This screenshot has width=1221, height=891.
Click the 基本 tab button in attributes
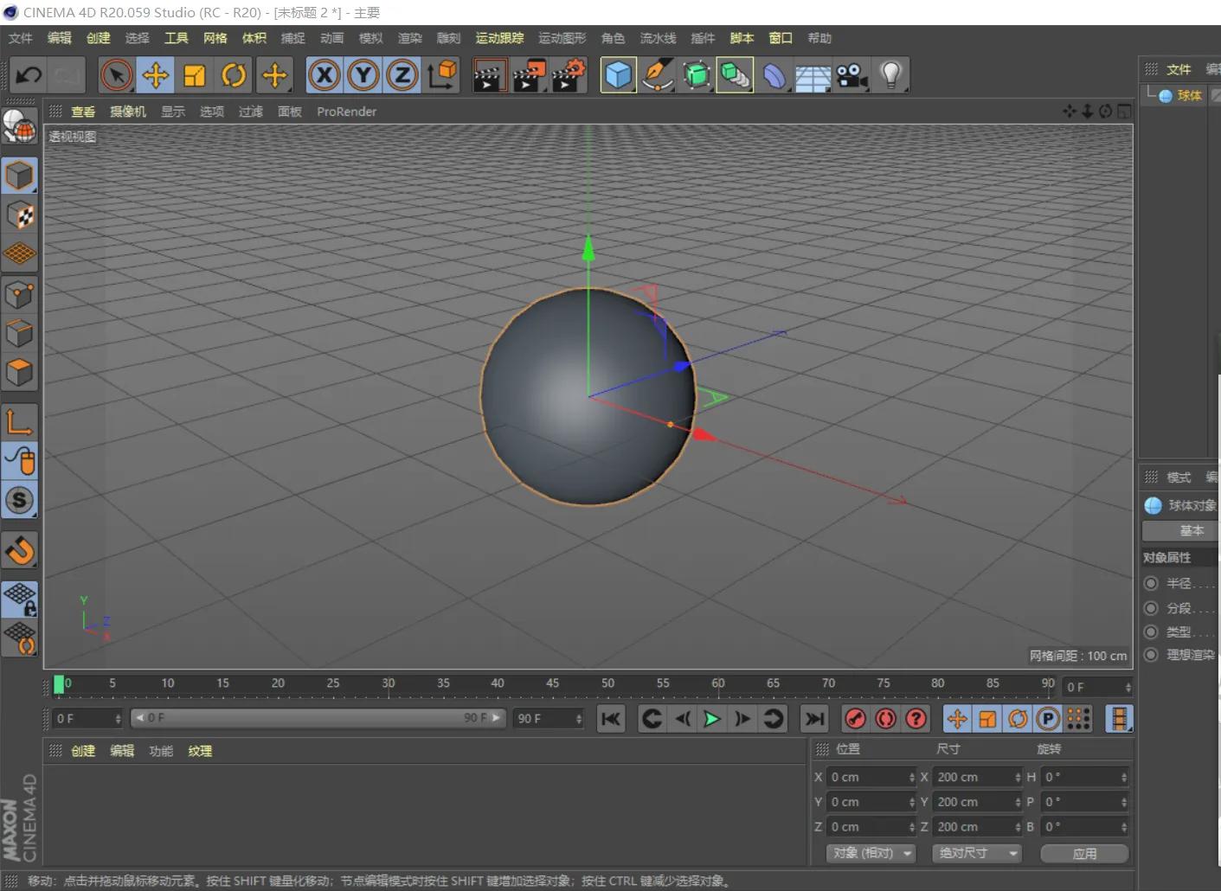coord(1191,530)
